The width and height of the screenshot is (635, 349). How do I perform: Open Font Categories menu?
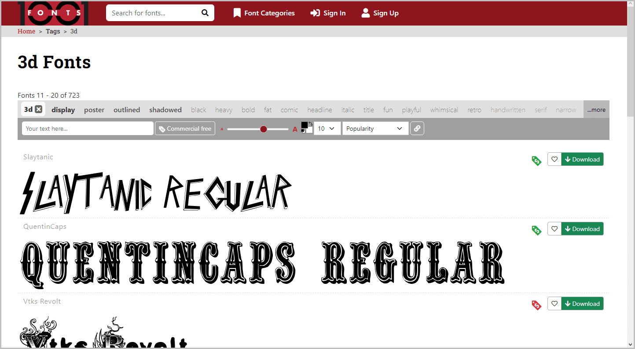pos(264,13)
